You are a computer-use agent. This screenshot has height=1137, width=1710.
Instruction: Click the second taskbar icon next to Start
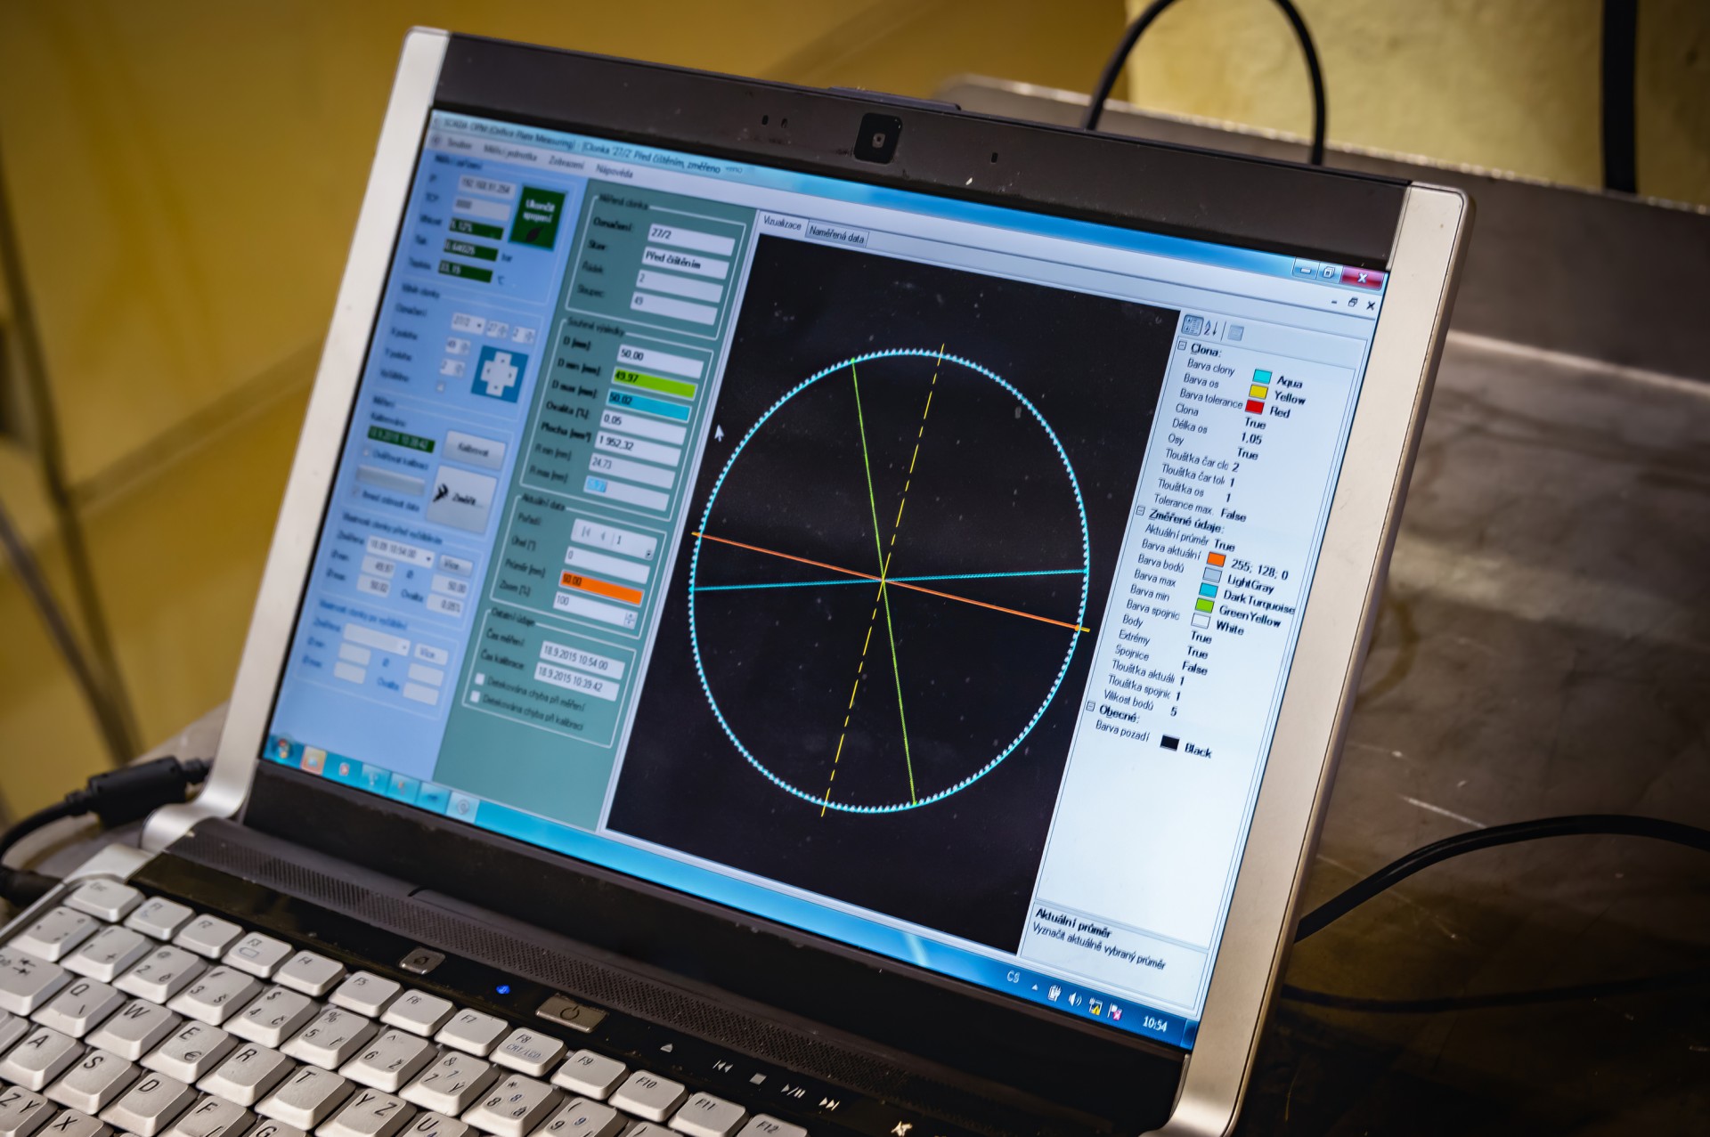pos(313,759)
